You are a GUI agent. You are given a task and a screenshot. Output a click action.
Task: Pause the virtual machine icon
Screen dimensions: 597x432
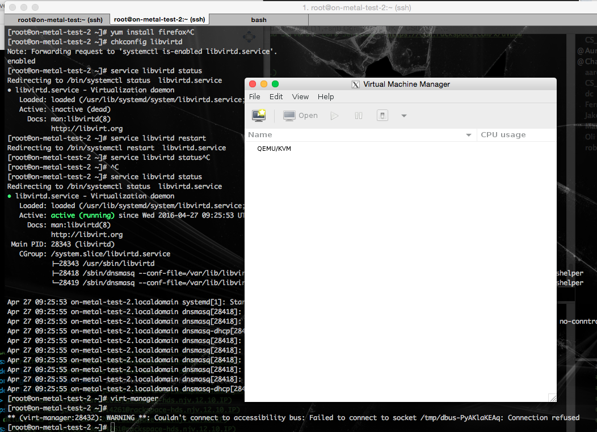click(358, 116)
